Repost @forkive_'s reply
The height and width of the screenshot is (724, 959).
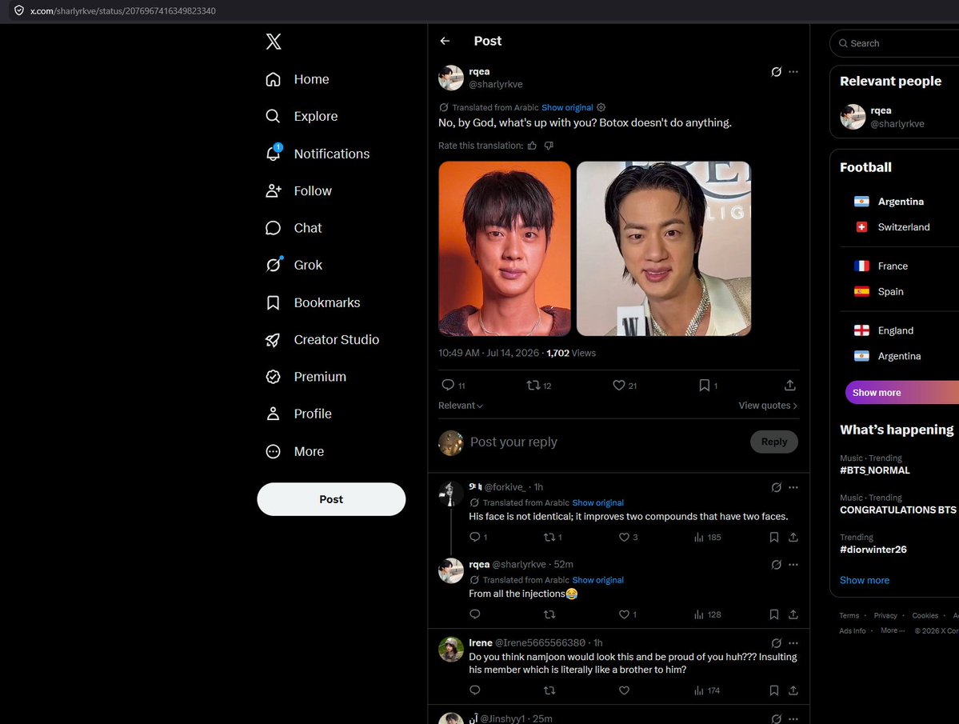click(553, 537)
